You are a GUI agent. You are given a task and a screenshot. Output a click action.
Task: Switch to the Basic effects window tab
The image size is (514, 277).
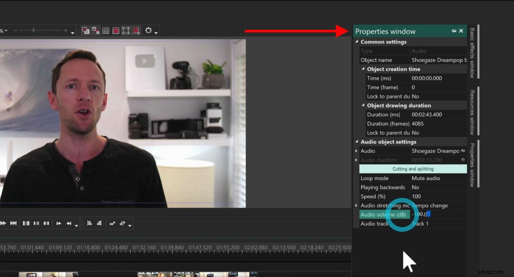472,53
